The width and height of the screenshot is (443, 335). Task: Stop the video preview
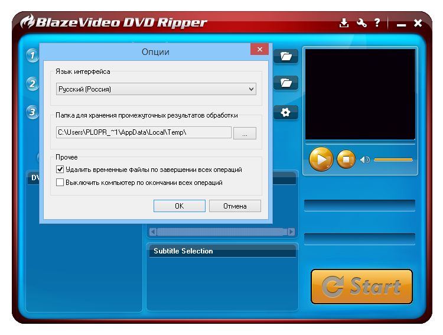[x=346, y=159]
